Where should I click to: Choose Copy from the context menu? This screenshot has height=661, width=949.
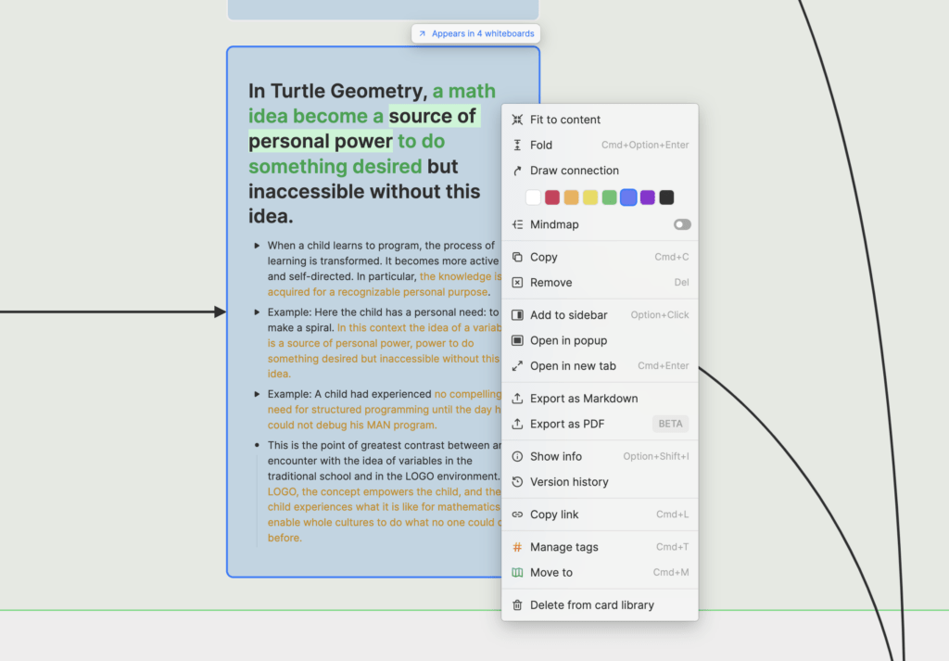600,257
